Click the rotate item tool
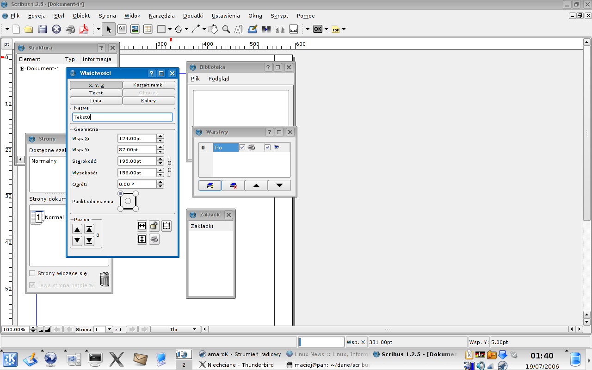 [213, 29]
